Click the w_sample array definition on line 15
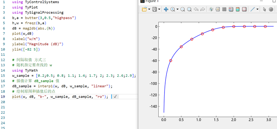Screen dimensions: 277x129 click(x=74, y=76)
